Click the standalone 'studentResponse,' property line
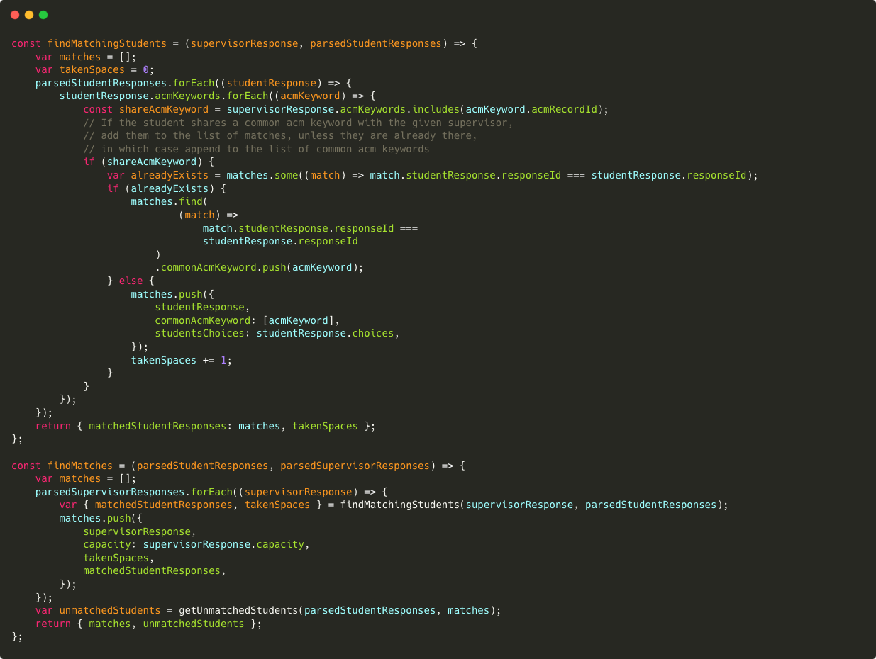Screen dimensions: 876x659 (x=202, y=307)
